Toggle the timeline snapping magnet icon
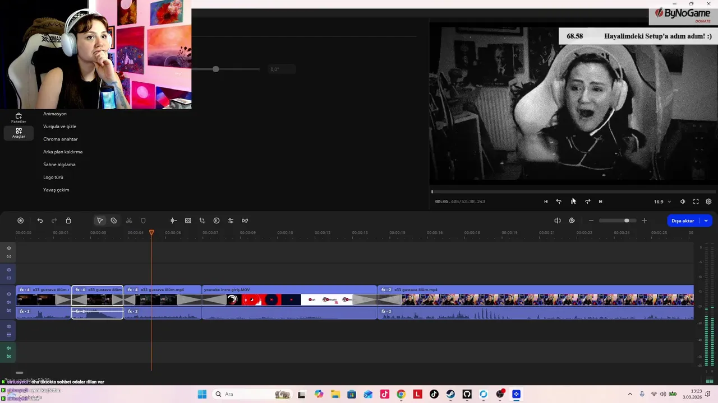 tap(558, 221)
